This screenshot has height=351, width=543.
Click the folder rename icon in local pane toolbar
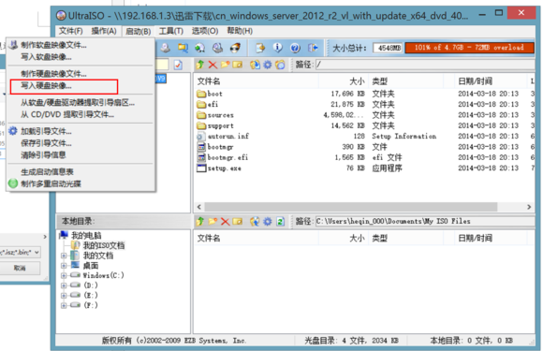click(x=238, y=222)
